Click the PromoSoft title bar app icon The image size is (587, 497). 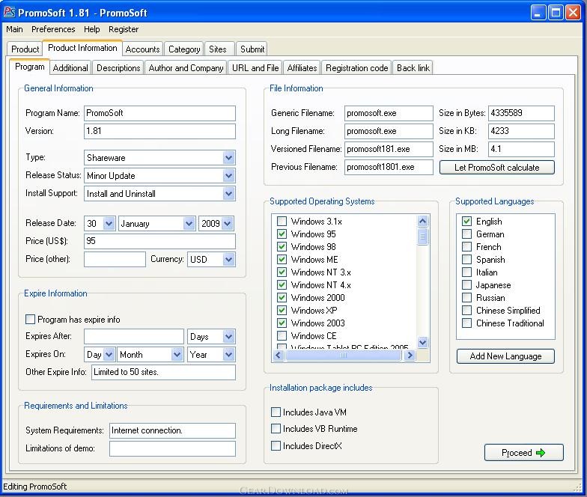(x=9, y=12)
